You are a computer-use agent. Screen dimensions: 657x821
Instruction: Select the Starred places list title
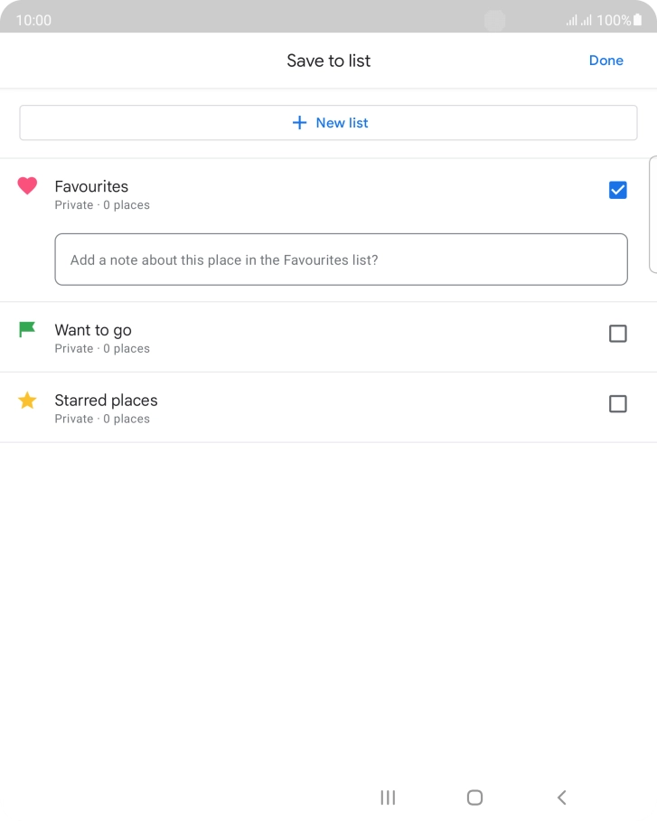(x=106, y=401)
